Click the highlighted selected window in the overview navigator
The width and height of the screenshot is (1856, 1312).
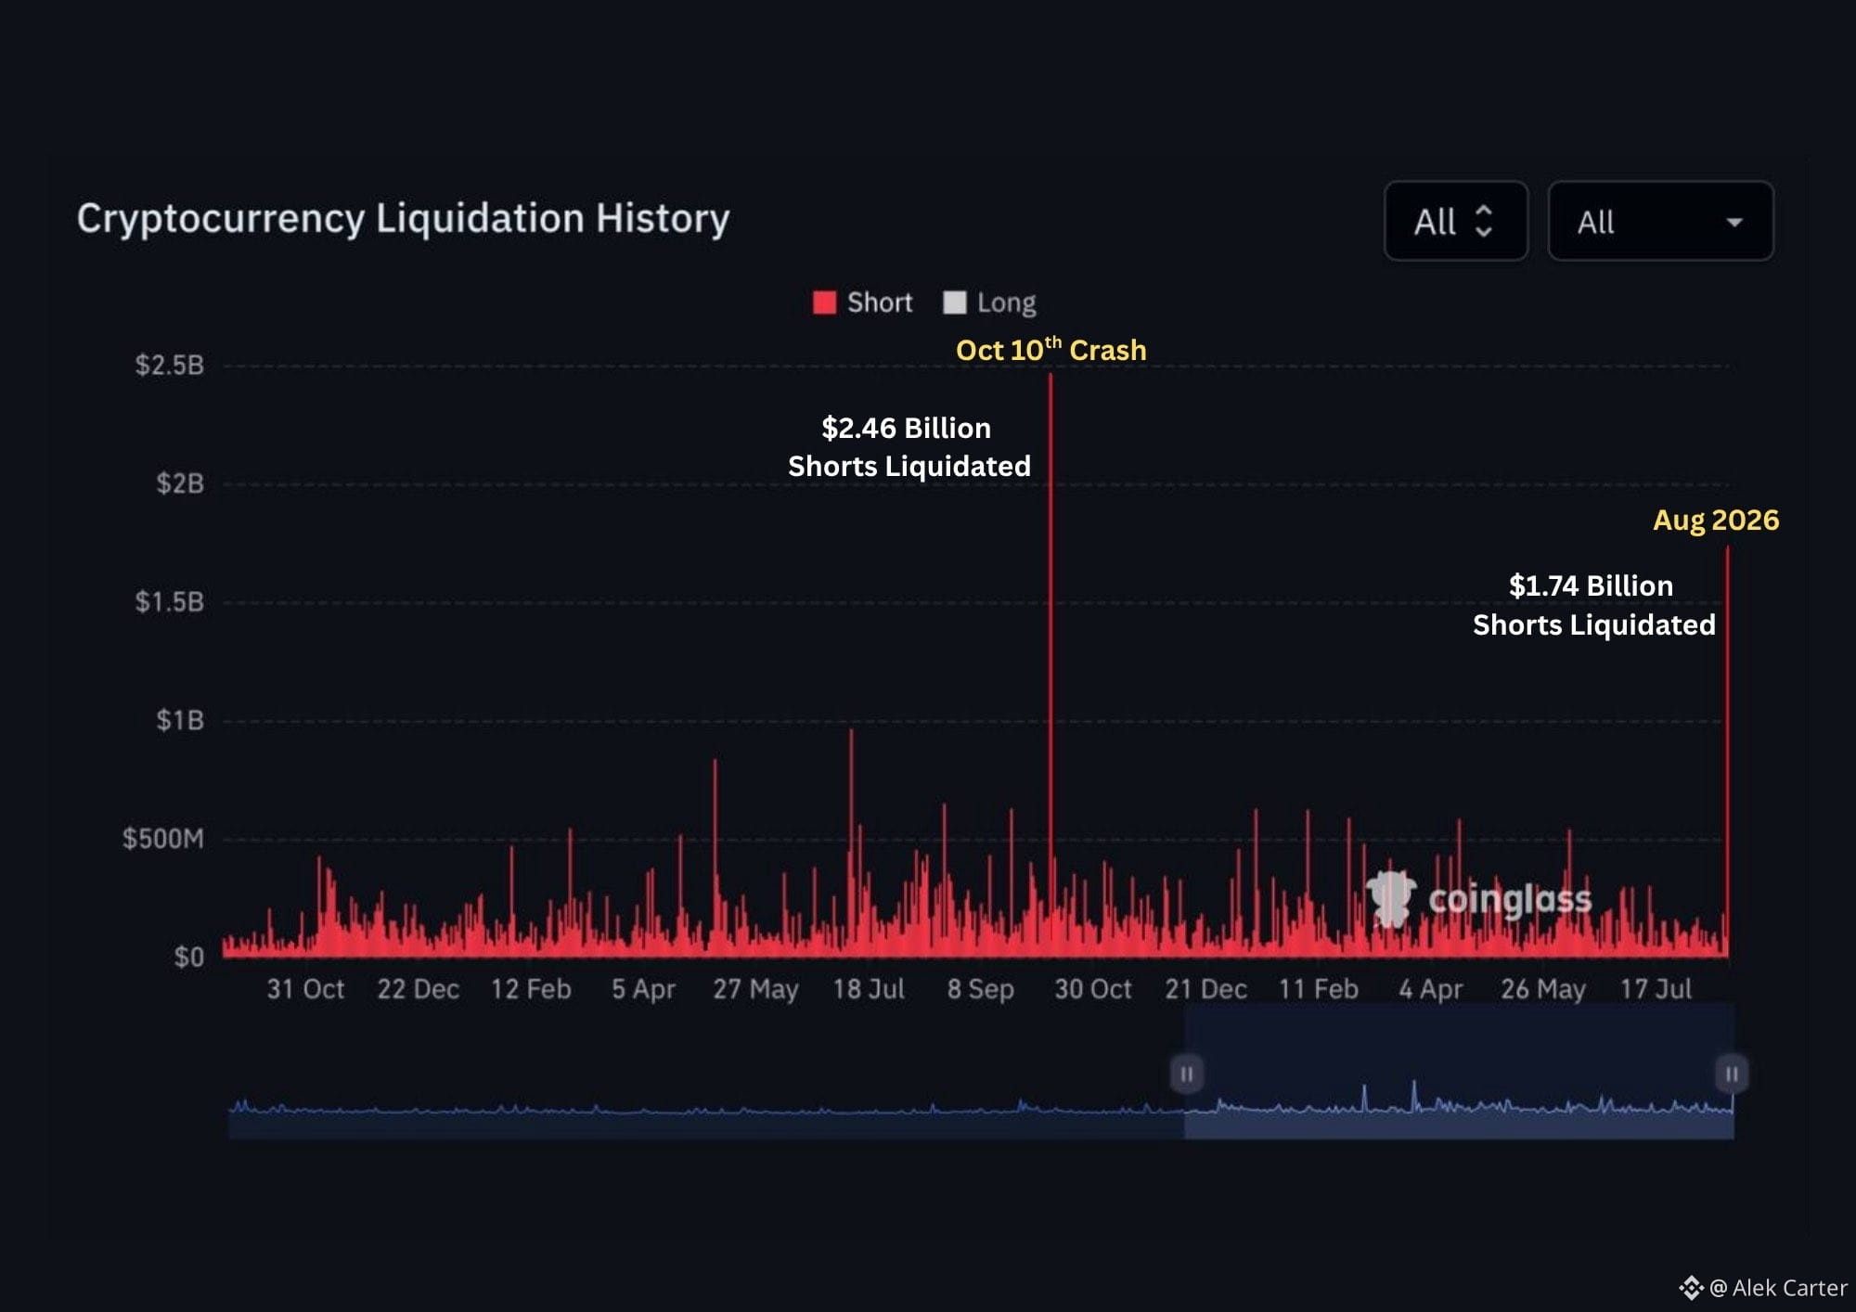pyautogui.click(x=1459, y=1072)
